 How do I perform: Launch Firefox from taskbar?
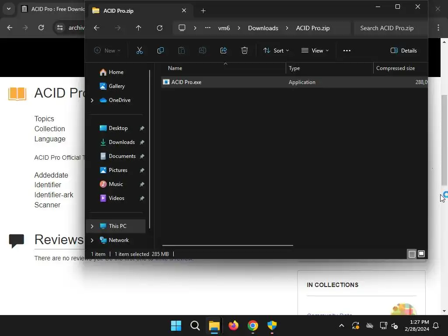(x=234, y=325)
